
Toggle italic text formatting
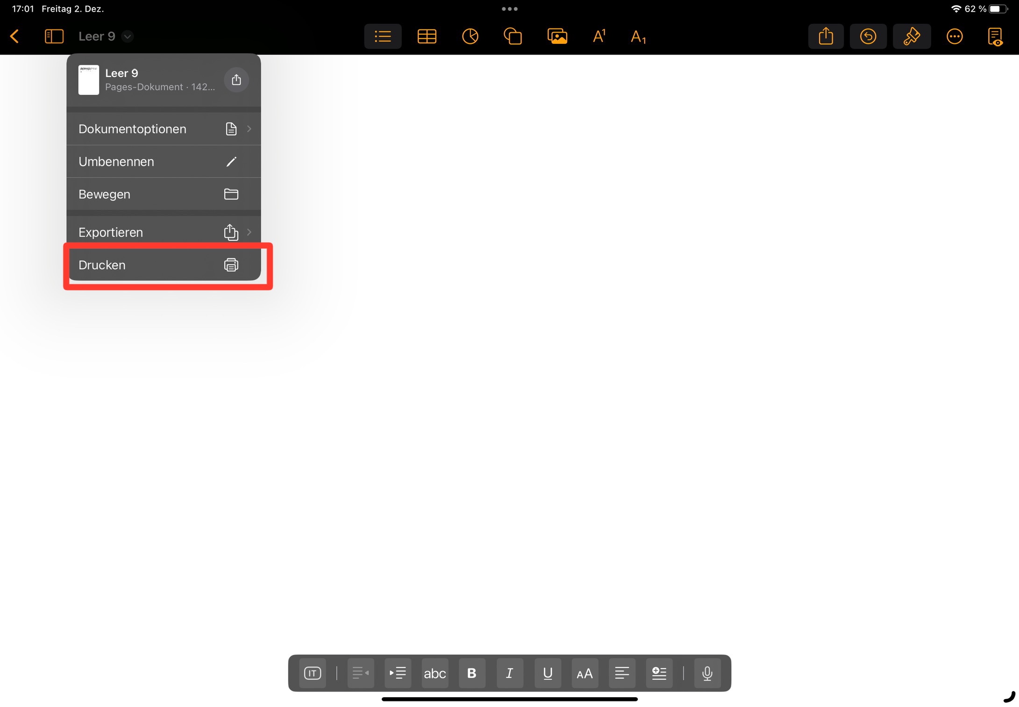tap(509, 673)
